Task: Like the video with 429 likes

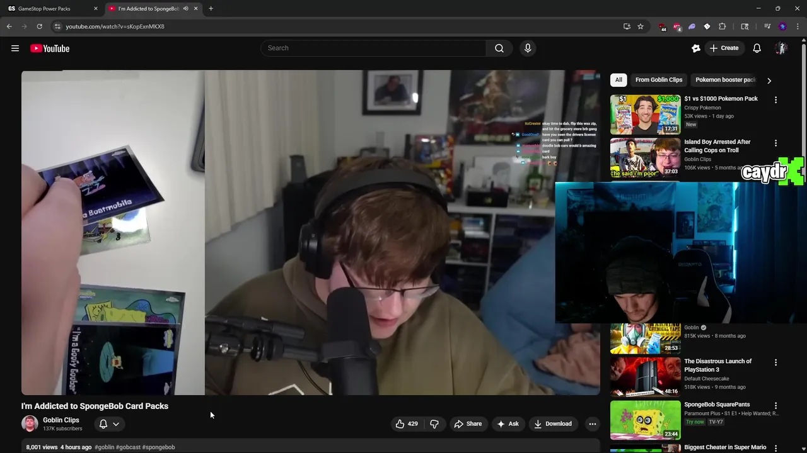Action: tap(407, 424)
